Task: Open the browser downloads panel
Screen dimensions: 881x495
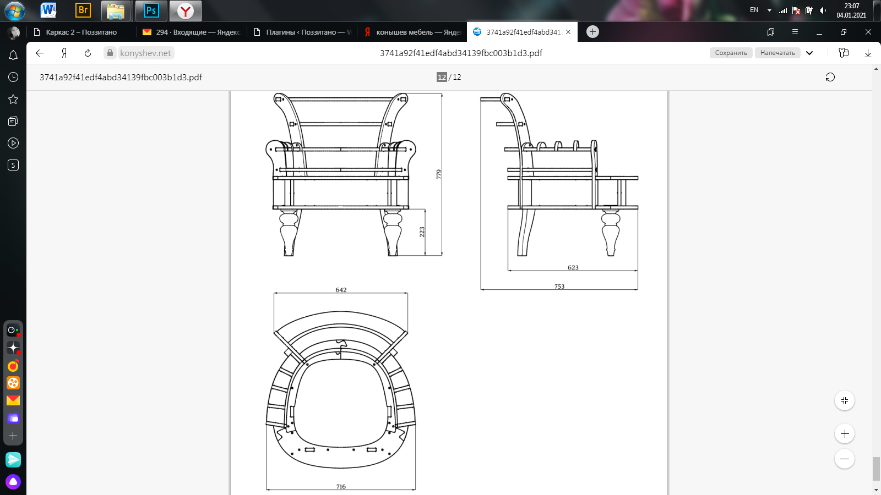Action: 868,53
